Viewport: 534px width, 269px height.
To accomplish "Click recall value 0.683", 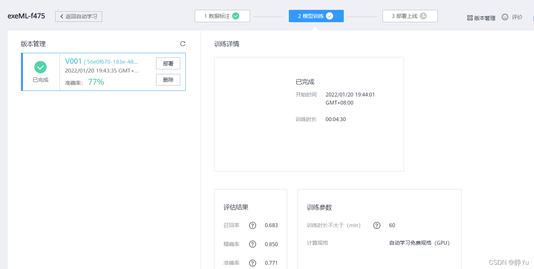I will click(x=271, y=225).
